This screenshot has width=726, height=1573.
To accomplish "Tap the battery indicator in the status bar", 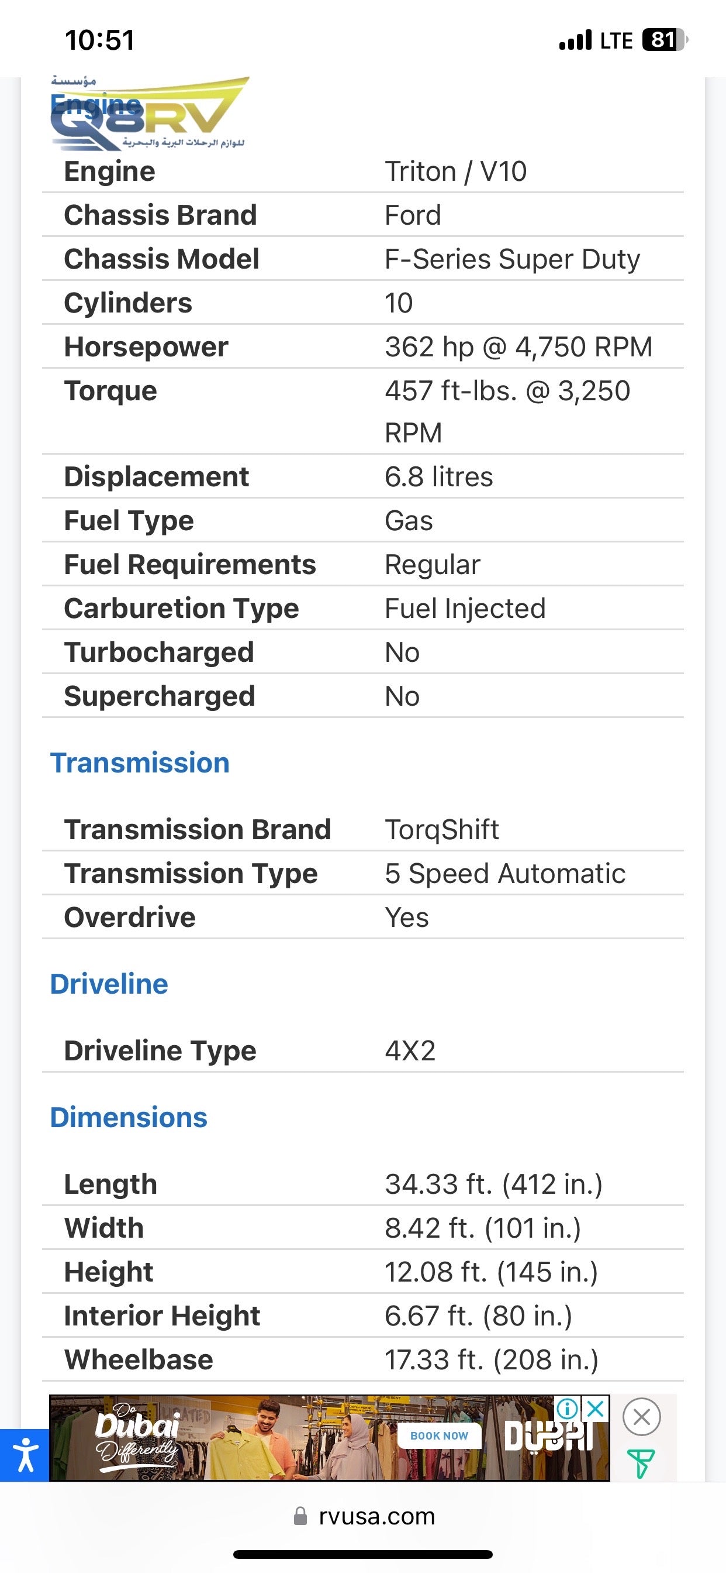I will pos(664,40).
